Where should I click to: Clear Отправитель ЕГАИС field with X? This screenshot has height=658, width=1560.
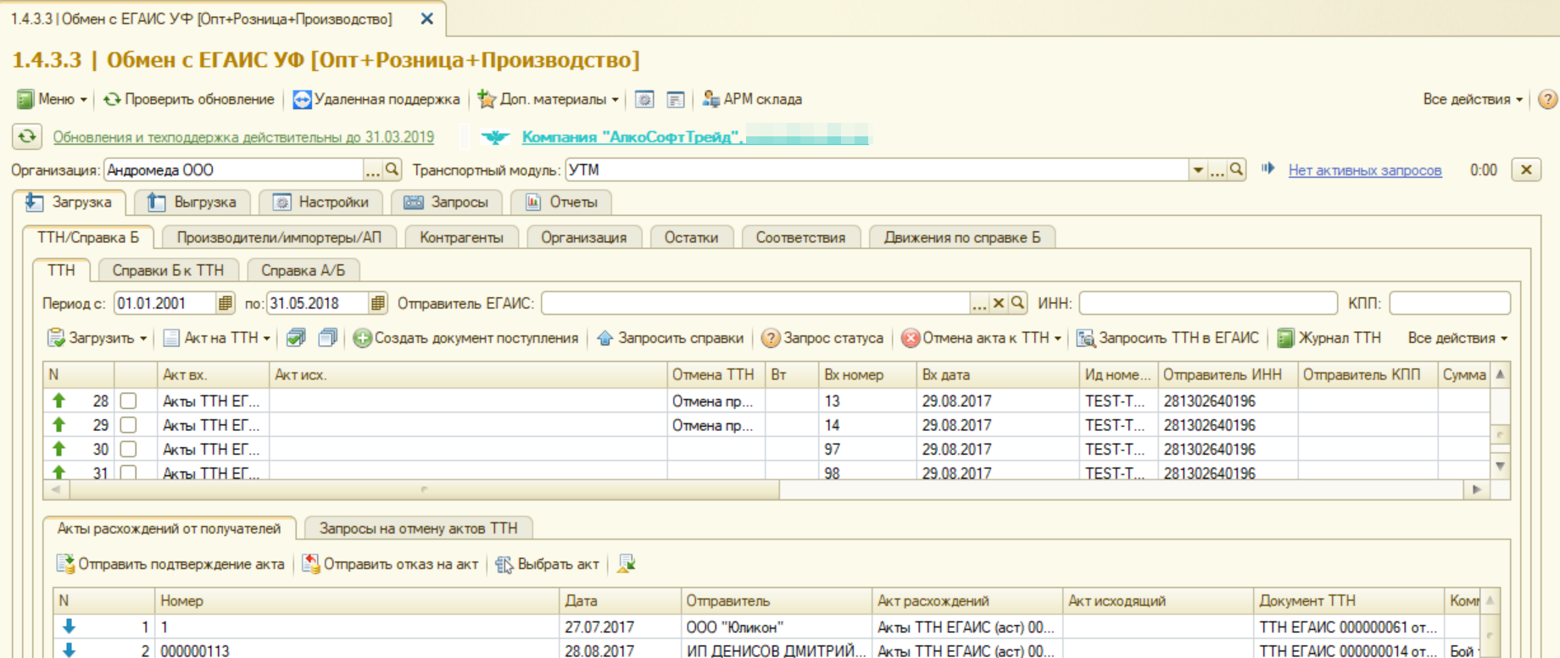tap(999, 303)
